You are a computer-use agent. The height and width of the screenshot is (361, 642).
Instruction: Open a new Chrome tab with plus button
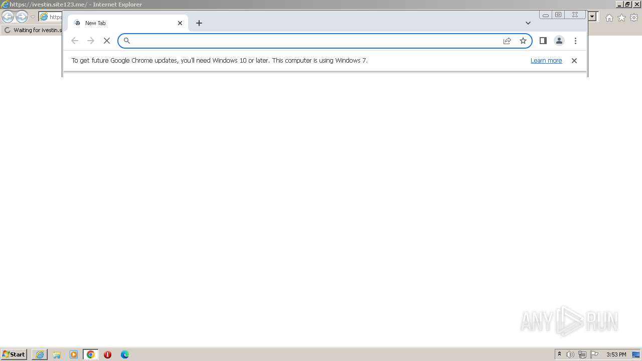[x=199, y=23]
